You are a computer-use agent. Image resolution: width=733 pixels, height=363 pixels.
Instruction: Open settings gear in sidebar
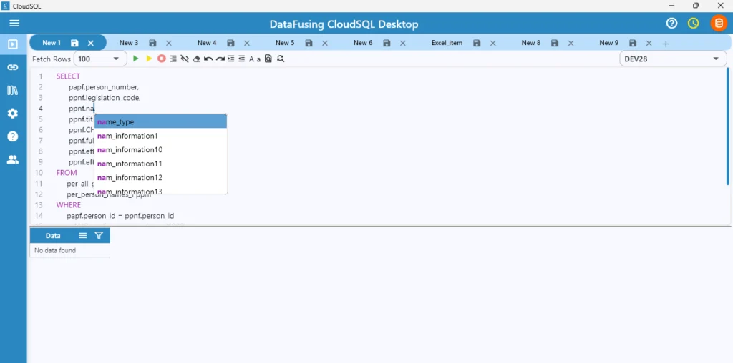coord(13,114)
